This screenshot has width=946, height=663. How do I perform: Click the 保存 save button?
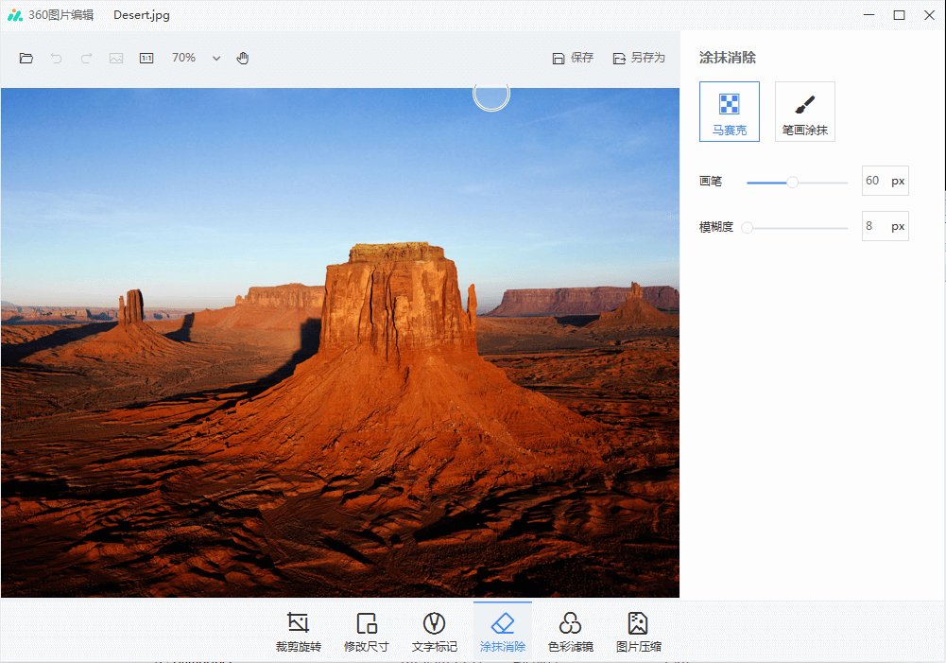click(573, 58)
